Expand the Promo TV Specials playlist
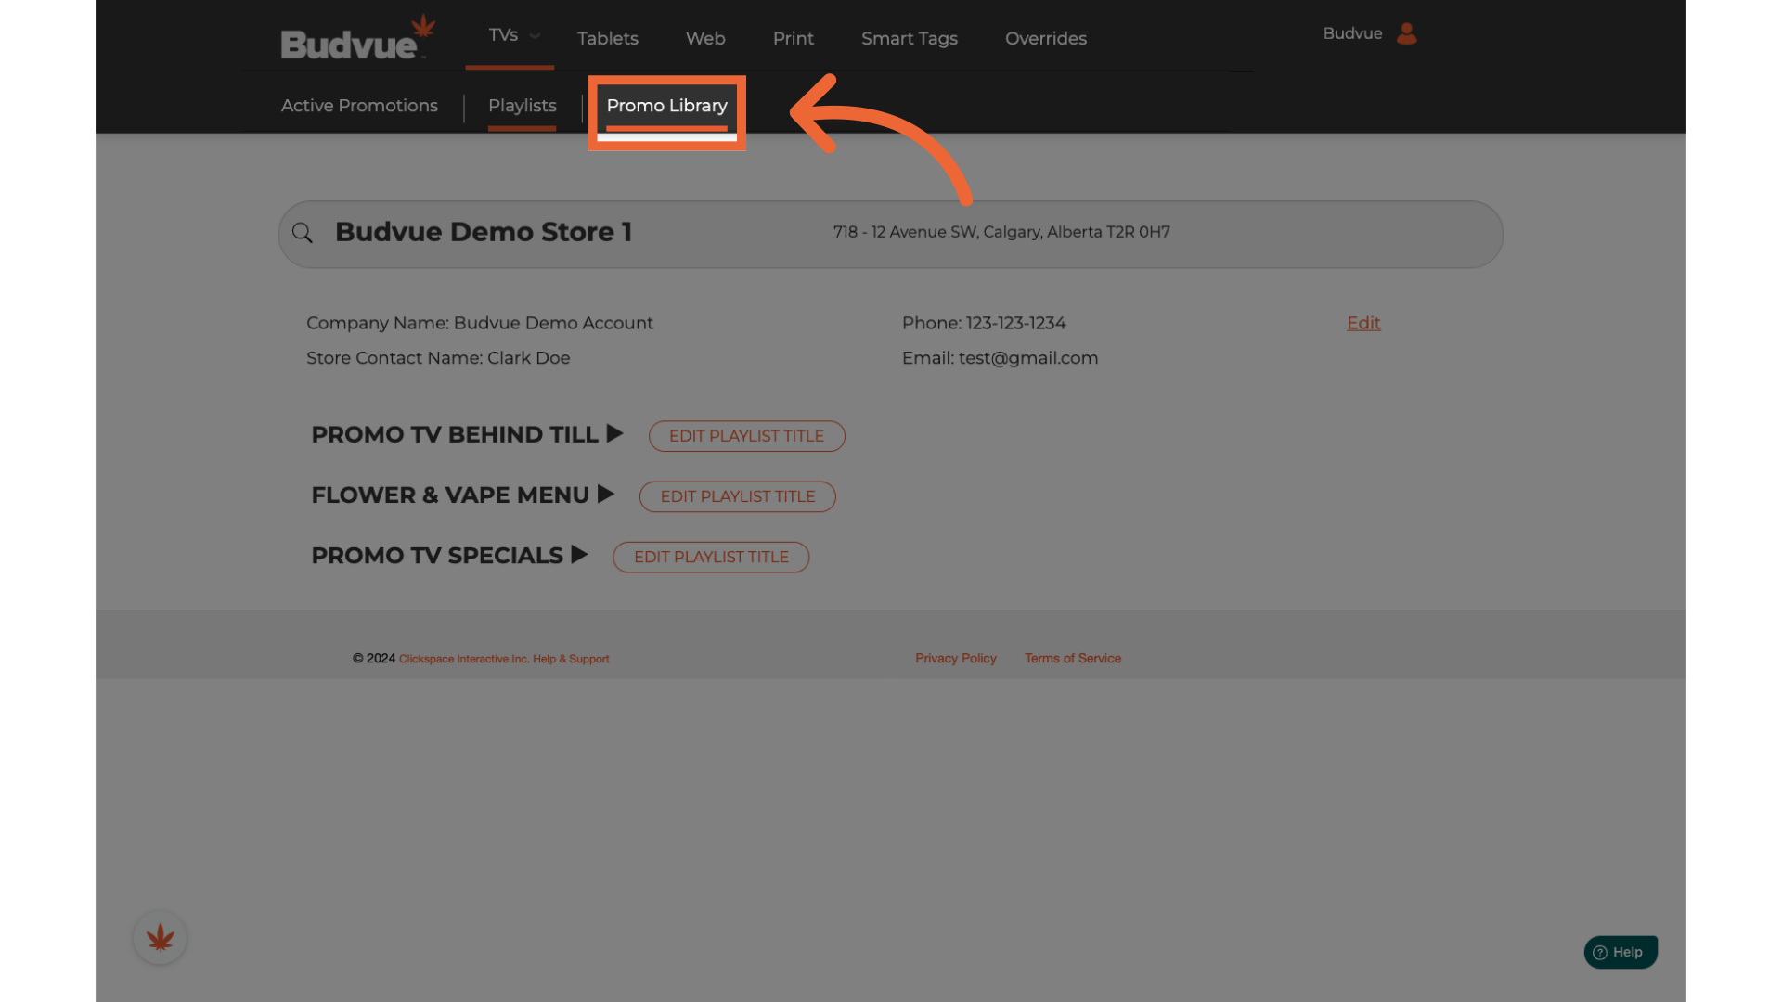 pyautogui.click(x=579, y=555)
